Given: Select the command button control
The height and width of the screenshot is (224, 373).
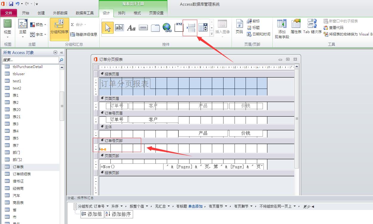Looking at the screenshot, I should point(143,28).
